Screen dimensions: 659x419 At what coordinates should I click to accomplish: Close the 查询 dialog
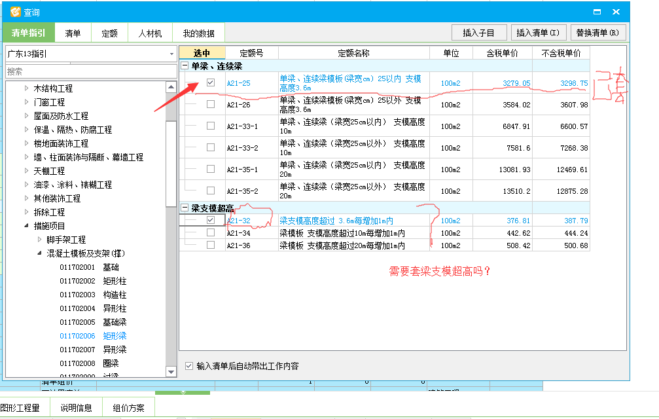click(616, 12)
